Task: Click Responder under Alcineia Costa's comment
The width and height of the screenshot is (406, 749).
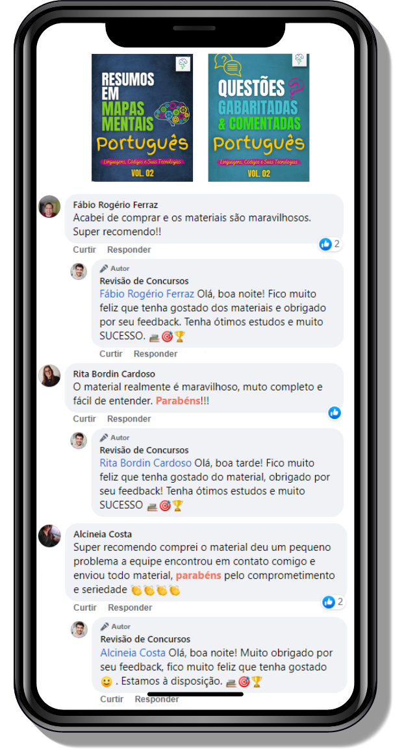Action: click(130, 607)
